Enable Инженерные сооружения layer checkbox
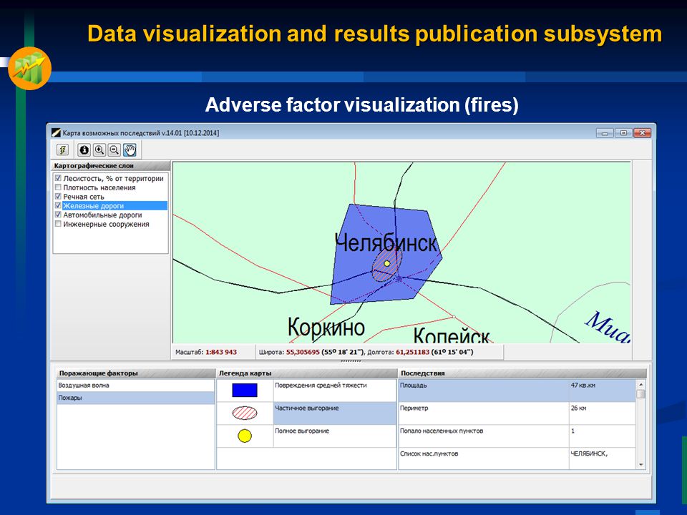 click(x=58, y=224)
